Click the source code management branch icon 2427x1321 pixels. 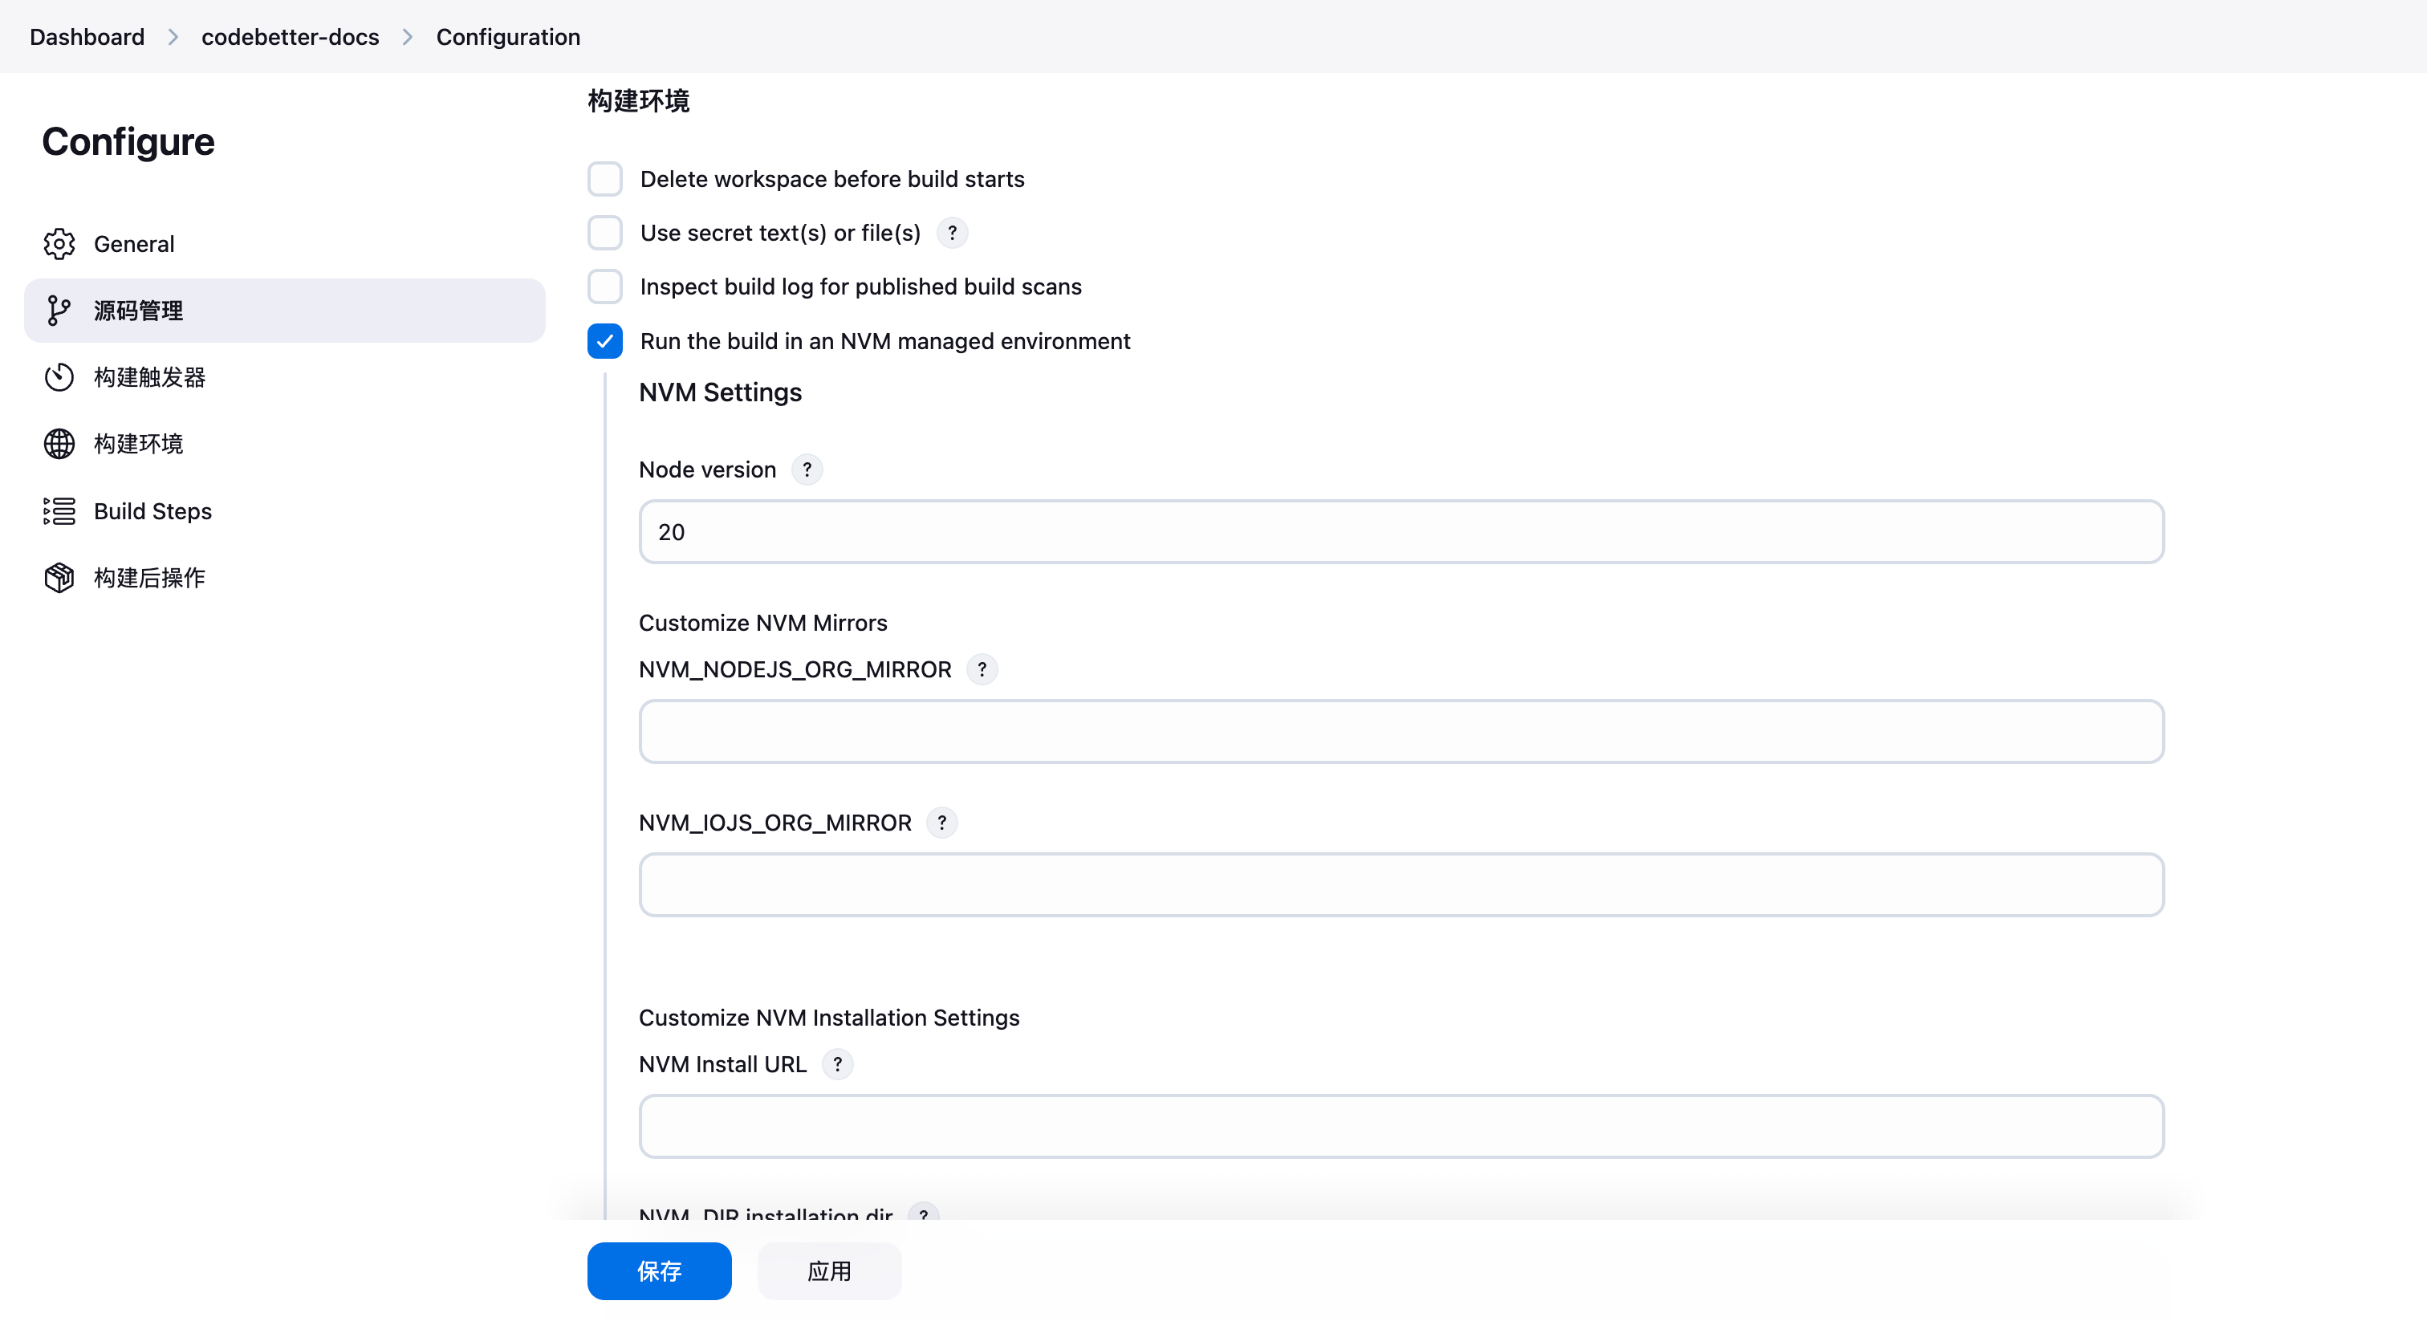[x=59, y=311]
